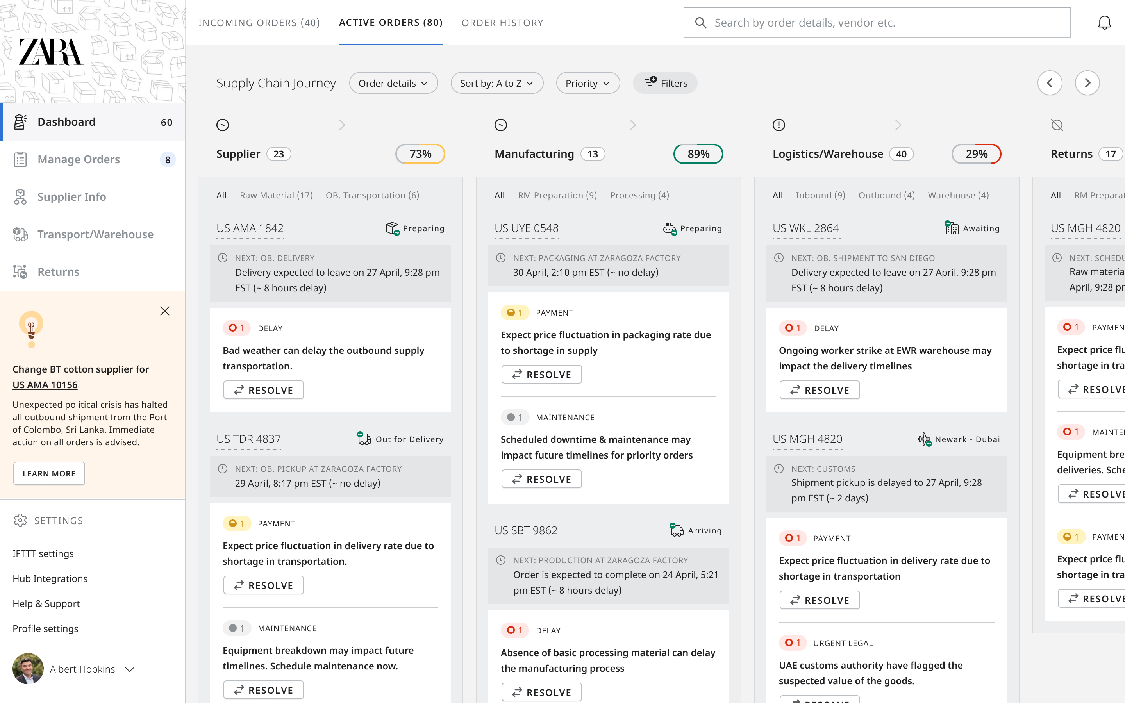1125x703 pixels.
Task: Click the red delay badge on US AMA 1842
Action: (x=237, y=328)
